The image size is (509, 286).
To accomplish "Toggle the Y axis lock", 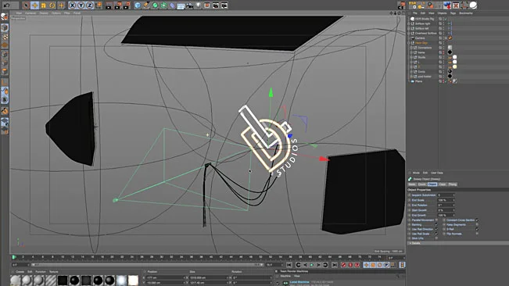I will point(81,5).
